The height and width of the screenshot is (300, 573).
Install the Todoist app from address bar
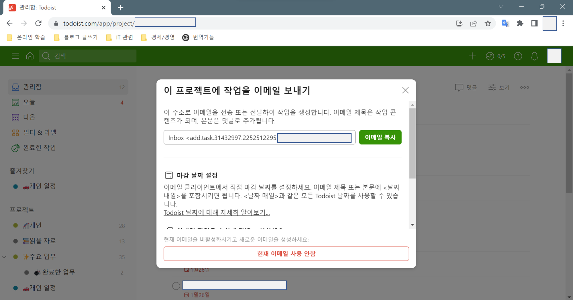[x=459, y=23]
